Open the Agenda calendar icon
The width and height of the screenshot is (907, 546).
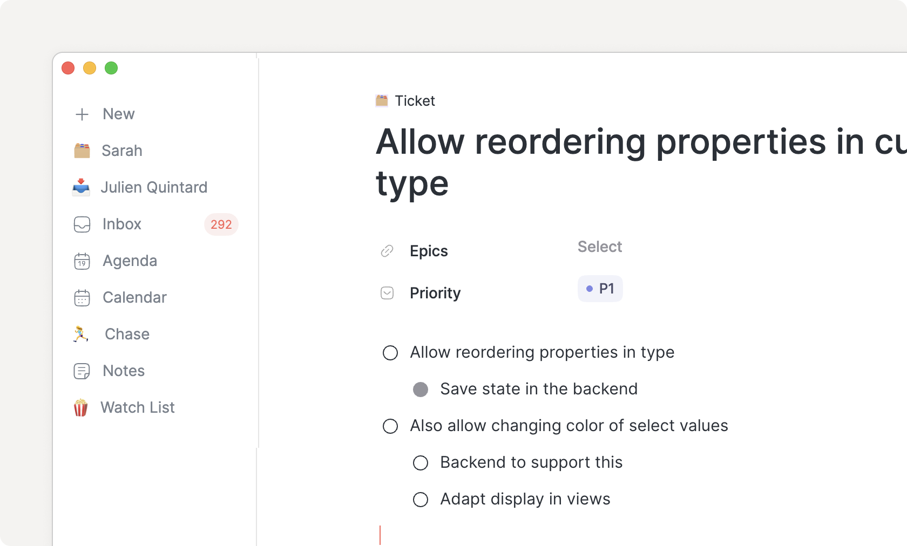(82, 261)
